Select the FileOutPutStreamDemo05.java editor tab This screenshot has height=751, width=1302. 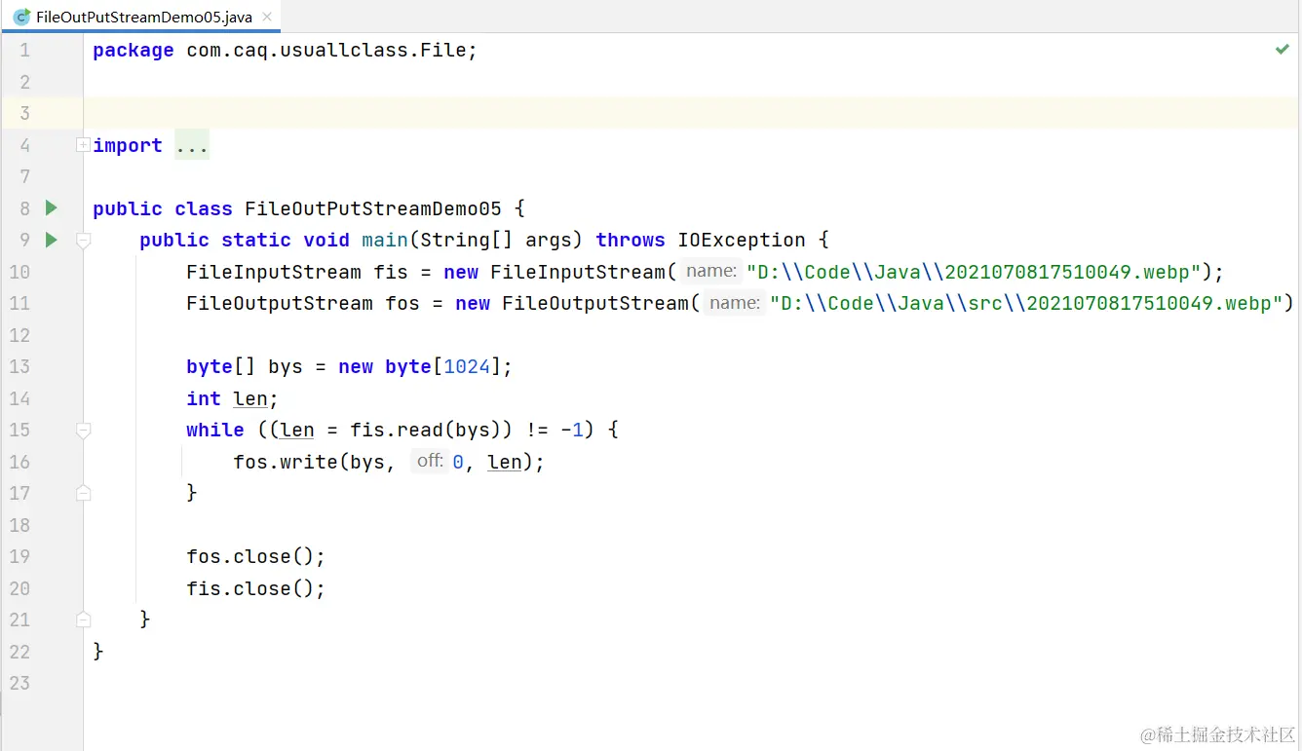142,18
